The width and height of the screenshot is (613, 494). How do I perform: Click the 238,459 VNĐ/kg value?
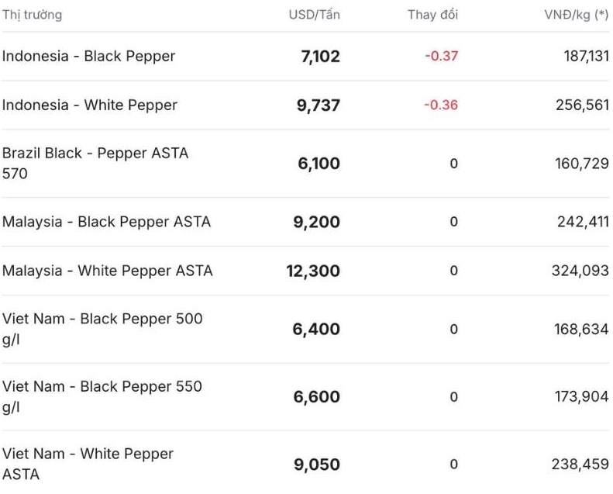pyautogui.click(x=582, y=464)
